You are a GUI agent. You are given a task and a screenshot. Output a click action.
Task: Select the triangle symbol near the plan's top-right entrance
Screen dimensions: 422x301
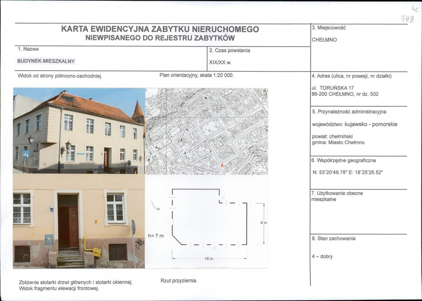(222, 198)
